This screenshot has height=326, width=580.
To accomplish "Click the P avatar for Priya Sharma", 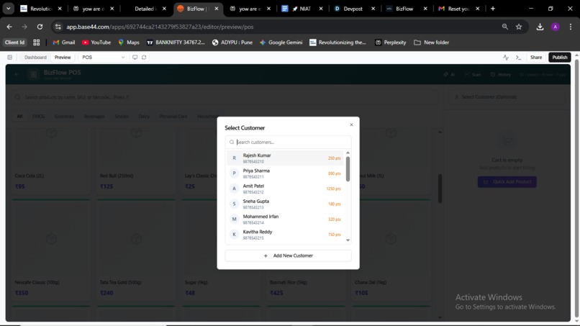I will click(234, 173).
